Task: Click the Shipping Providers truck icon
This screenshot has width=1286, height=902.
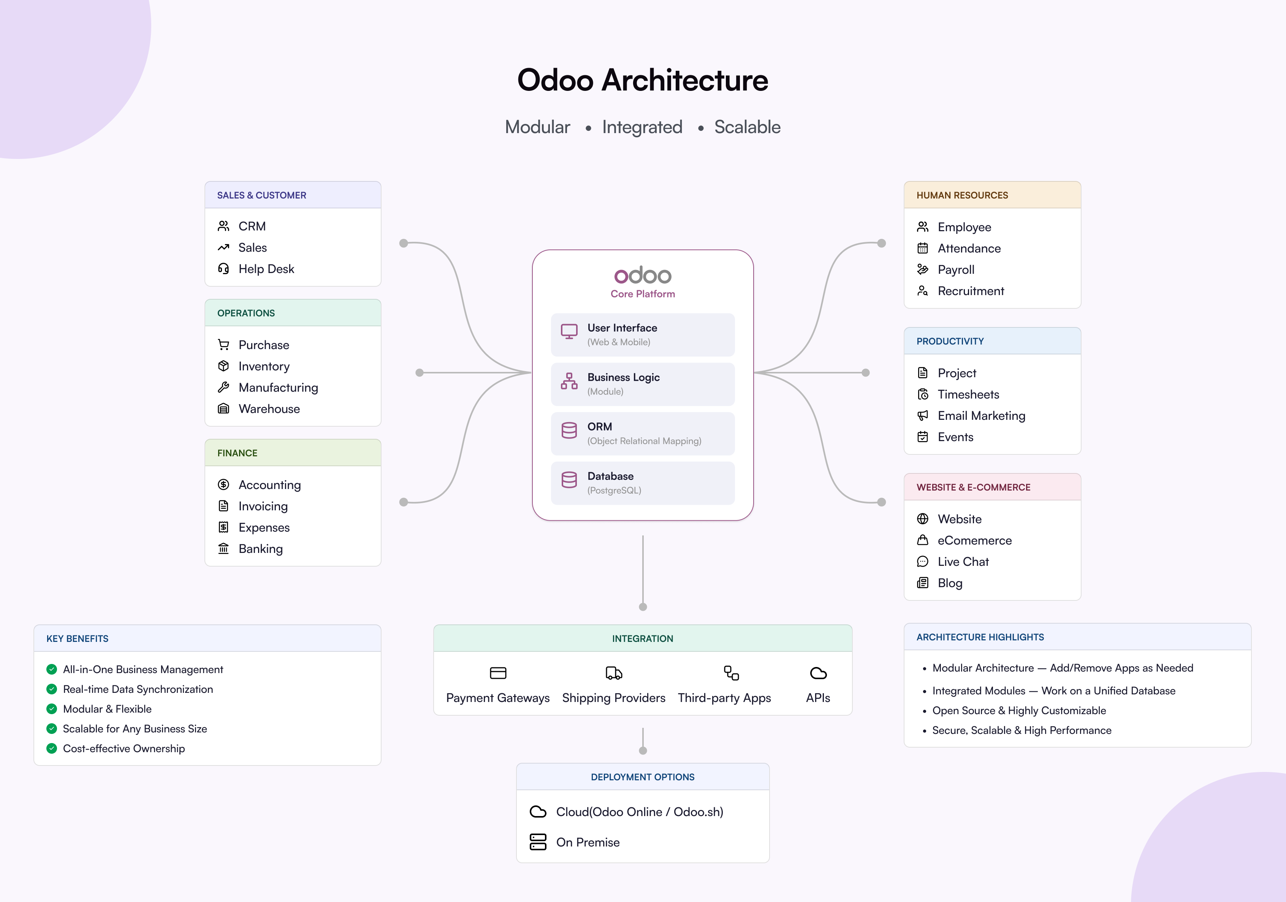Action: pos(614,673)
